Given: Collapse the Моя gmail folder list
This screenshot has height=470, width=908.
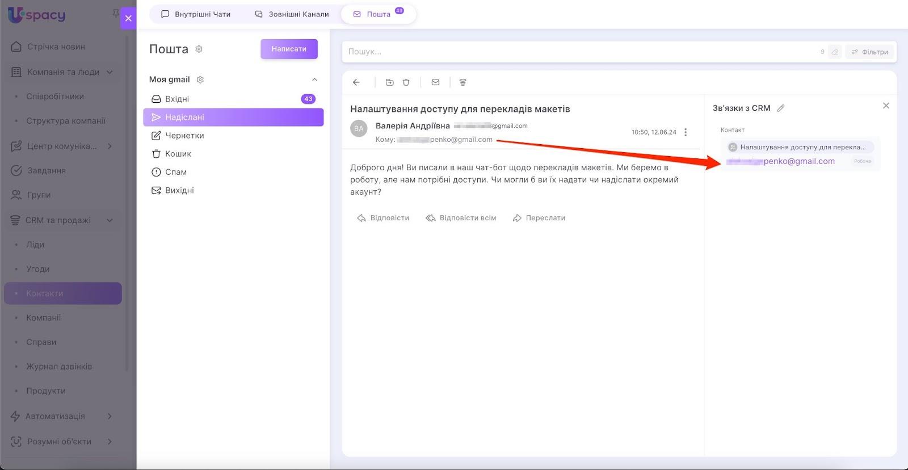Looking at the screenshot, I should click(x=314, y=79).
